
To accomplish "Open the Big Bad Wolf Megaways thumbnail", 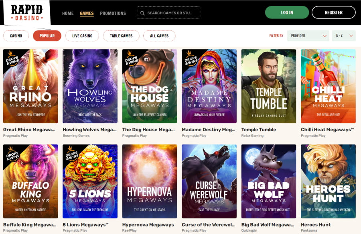I will pyautogui.click(x=269, y=181).
